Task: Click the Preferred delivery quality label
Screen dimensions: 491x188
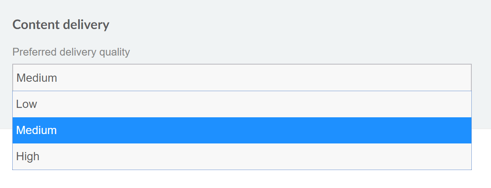Action: 71,52
